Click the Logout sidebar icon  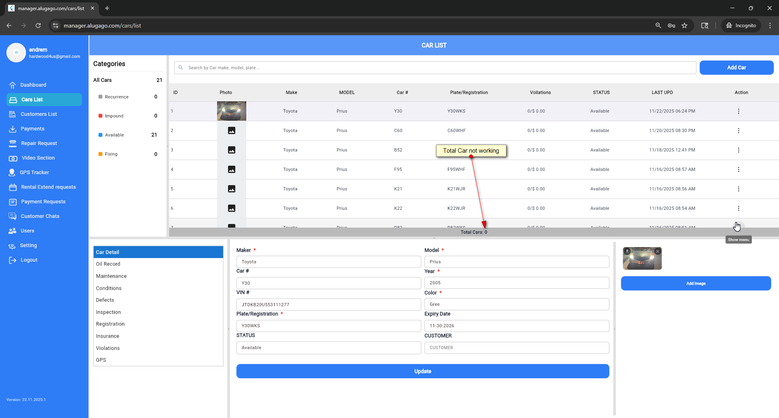coord(13,260)
